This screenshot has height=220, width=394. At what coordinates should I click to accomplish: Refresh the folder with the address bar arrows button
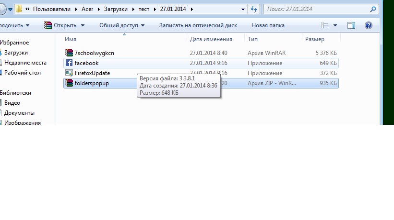(x=253, y=9)
